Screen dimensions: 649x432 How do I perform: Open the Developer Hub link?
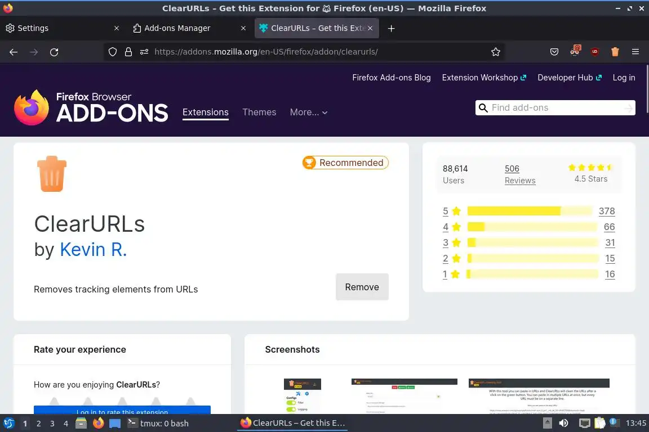(x=569, y=78)
